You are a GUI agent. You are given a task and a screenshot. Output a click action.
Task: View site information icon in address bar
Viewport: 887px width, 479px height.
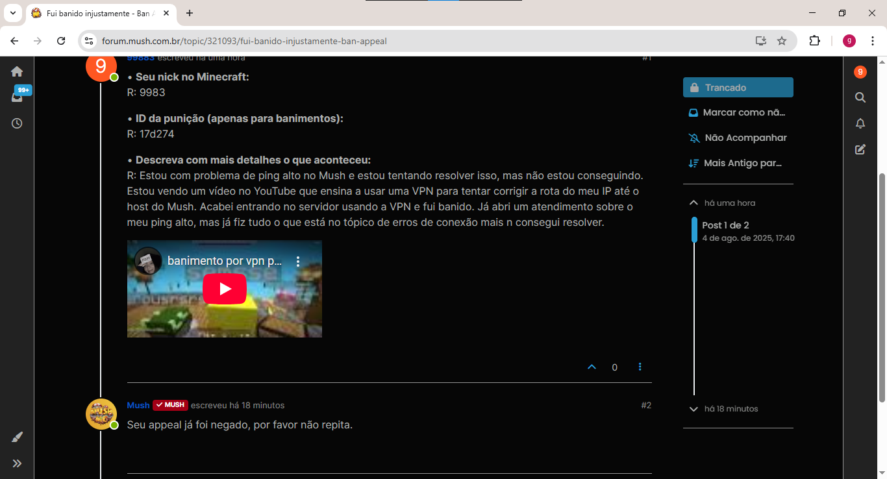point(90,41)
